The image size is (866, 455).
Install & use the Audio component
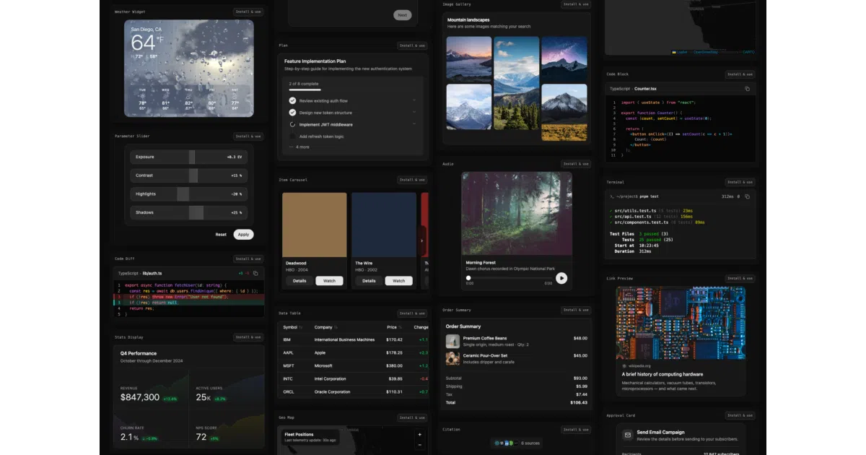tap(576, 164)
